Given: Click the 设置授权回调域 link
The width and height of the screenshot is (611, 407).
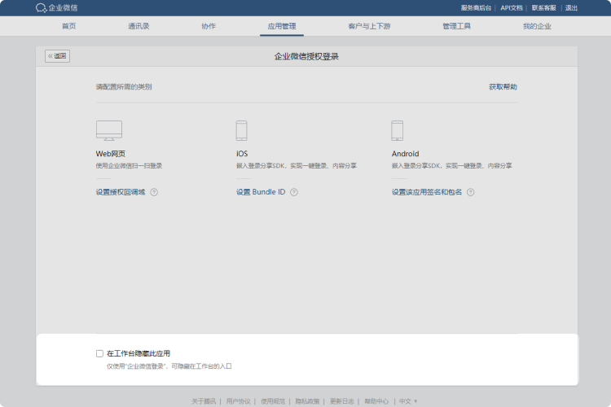Looking at the screenshot, I should (121, 192).
